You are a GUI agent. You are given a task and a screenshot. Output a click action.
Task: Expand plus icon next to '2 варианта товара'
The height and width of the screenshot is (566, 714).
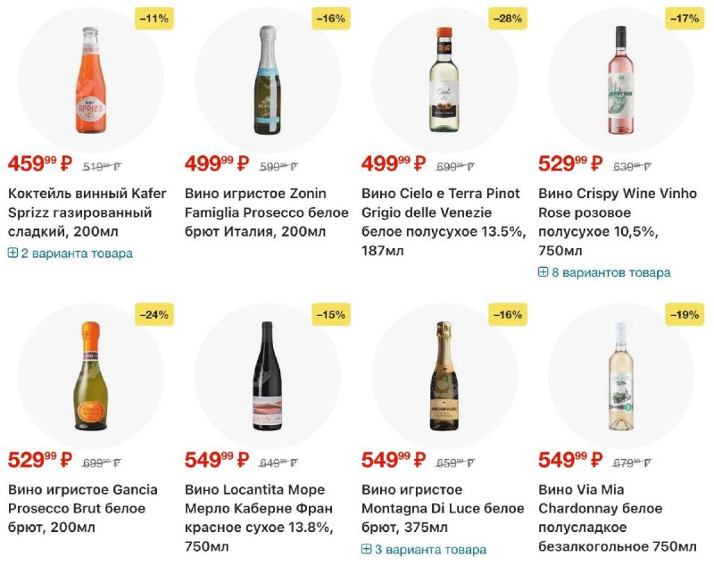pos(12,254)
